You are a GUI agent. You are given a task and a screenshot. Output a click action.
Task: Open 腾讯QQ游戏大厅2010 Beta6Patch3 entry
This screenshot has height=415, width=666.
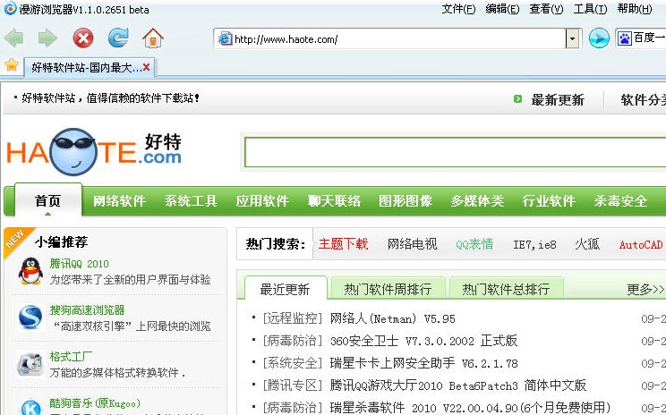(x=458, y=385)
